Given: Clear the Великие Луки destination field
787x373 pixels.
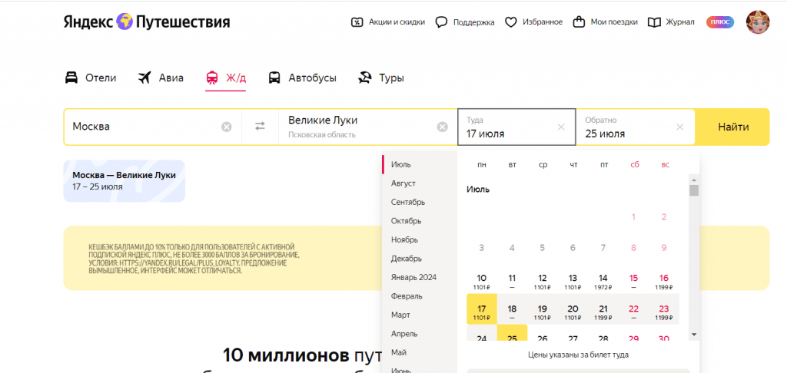Looking at the screenshot, I should (442, 127).
